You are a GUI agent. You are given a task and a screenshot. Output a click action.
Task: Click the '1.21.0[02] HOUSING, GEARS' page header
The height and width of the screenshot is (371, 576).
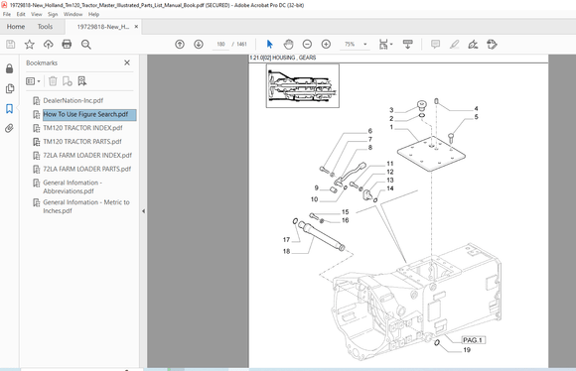[282, 58]
